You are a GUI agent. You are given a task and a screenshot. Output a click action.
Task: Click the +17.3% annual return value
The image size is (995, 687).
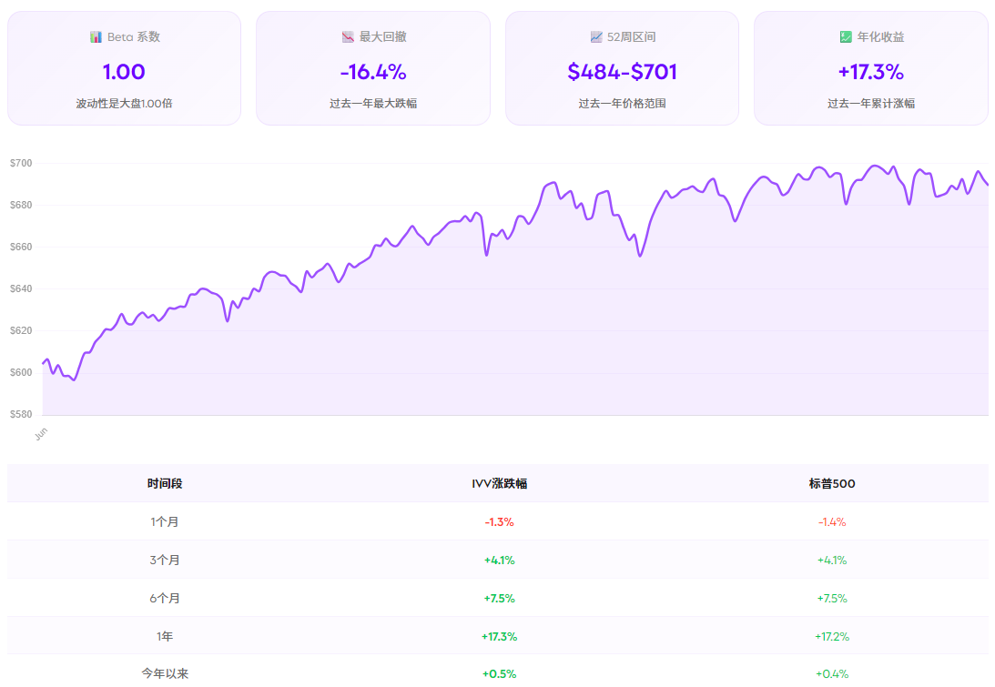(x=871, y=70)
